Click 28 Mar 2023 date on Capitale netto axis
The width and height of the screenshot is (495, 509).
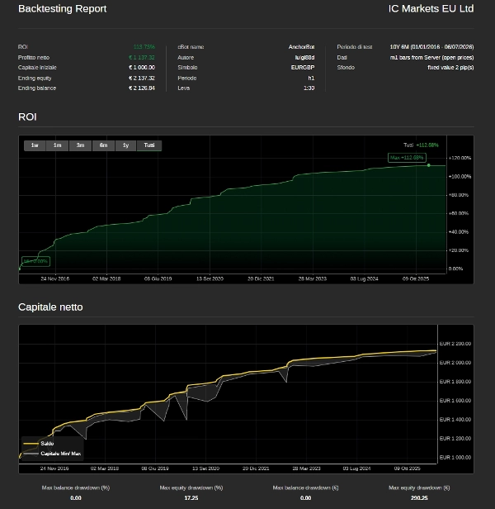pyautogui.click(x=306, y=469)
